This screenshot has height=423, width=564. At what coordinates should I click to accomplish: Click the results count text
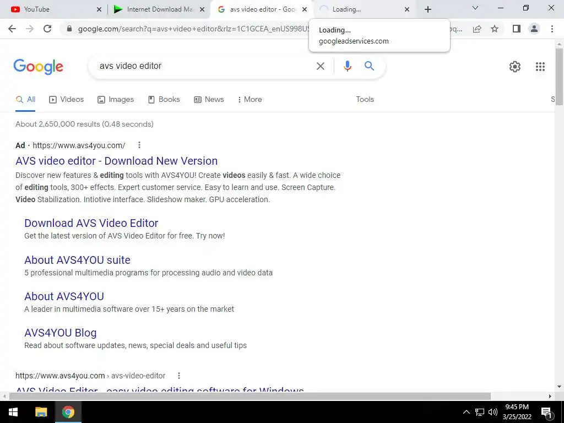pyautogui.click(x=84, y=124)
